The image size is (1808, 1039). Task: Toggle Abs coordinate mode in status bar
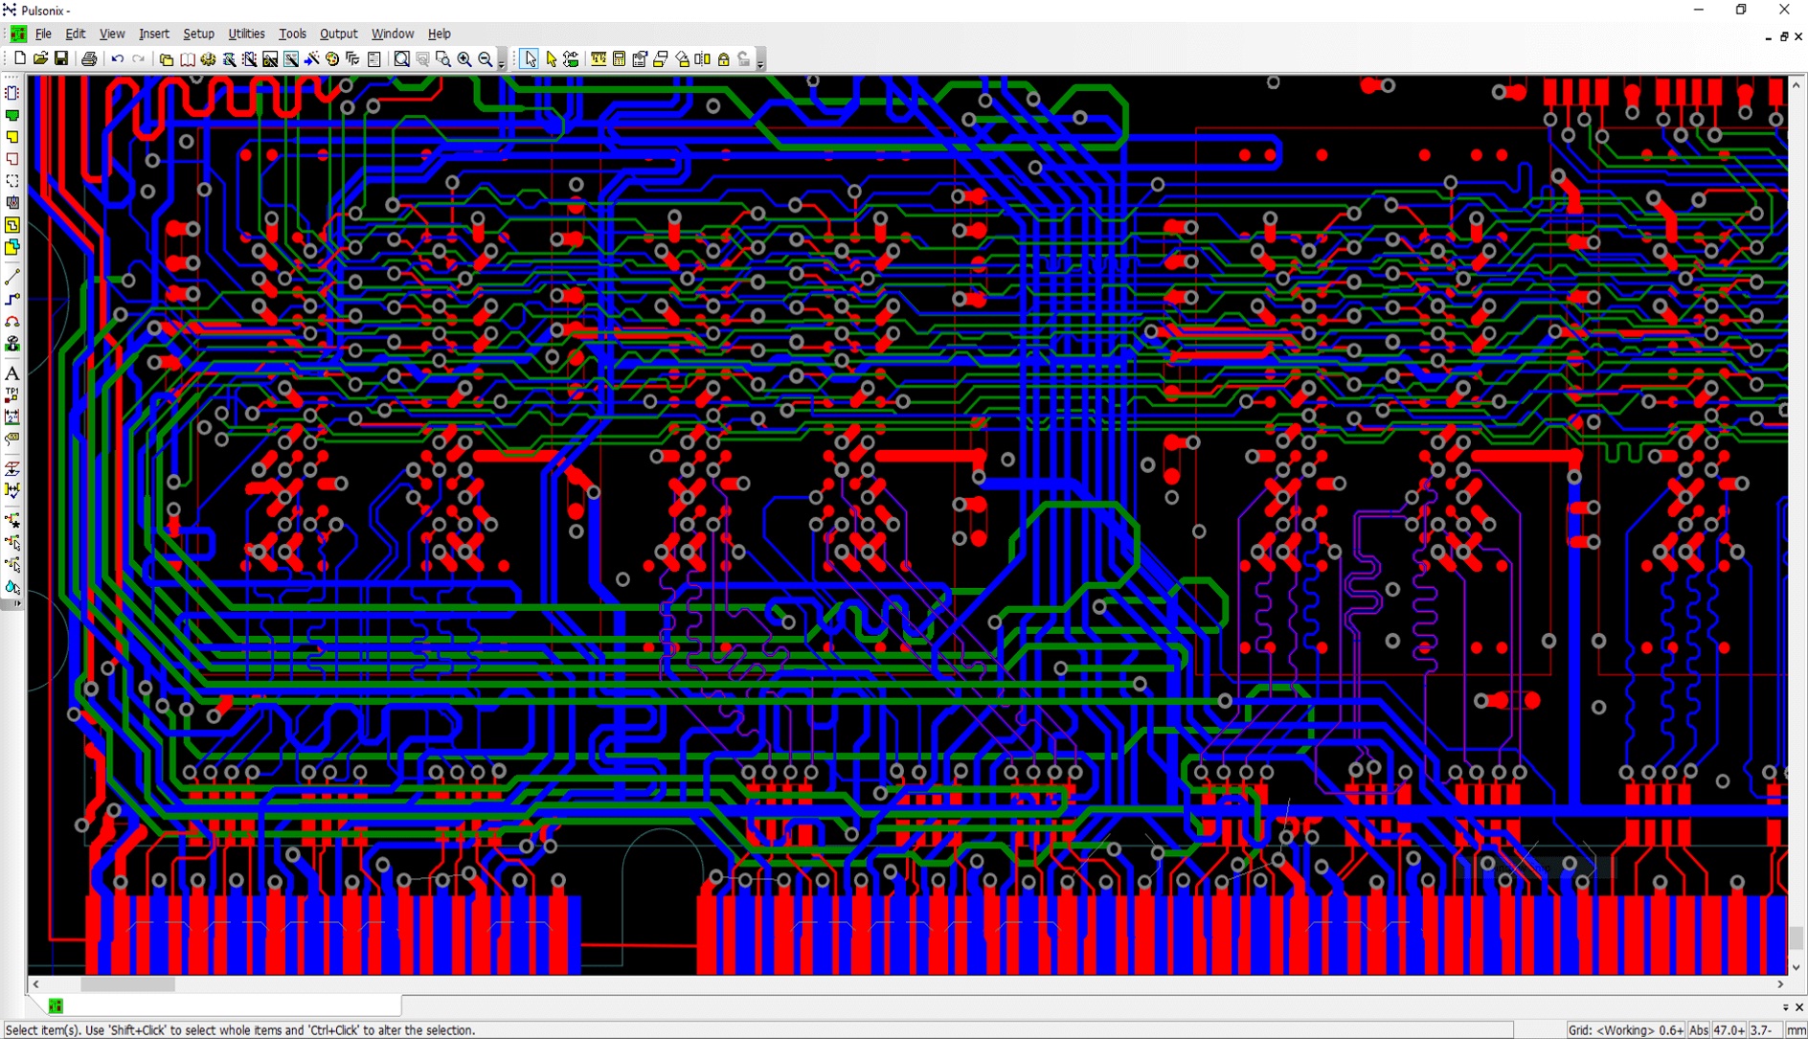pos(1699,1030)
